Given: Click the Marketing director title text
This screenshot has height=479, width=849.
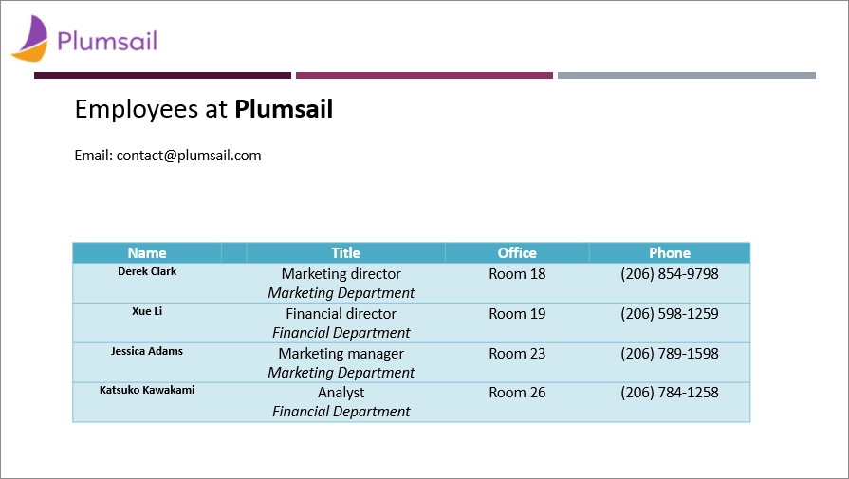Looking at the screenshot, I should (341, 274).
